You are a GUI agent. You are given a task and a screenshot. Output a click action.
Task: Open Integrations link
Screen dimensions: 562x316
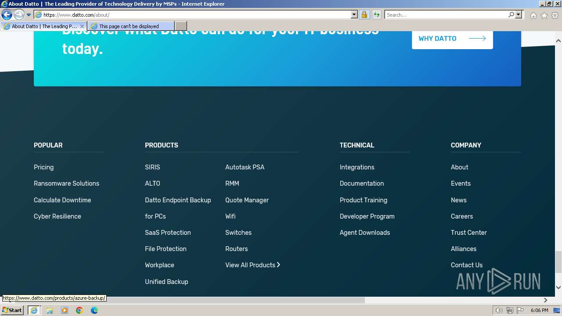(357, 167)
